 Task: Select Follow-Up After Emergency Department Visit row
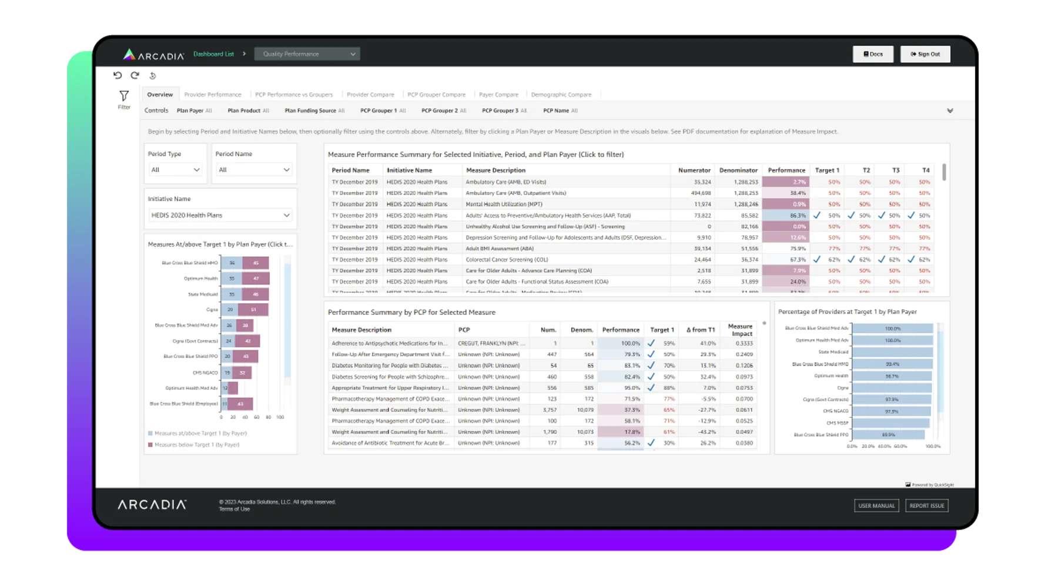[543, 354]
